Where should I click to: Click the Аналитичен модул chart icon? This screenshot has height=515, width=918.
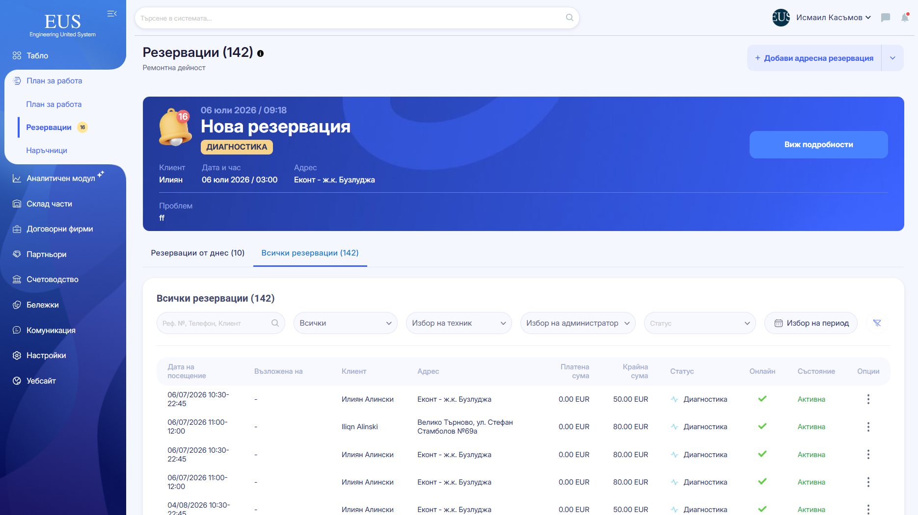coord(17,179)
